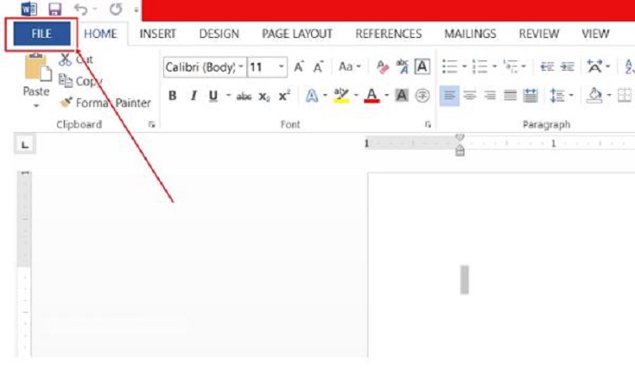Open the FILE tab

(x=41, y=34)
